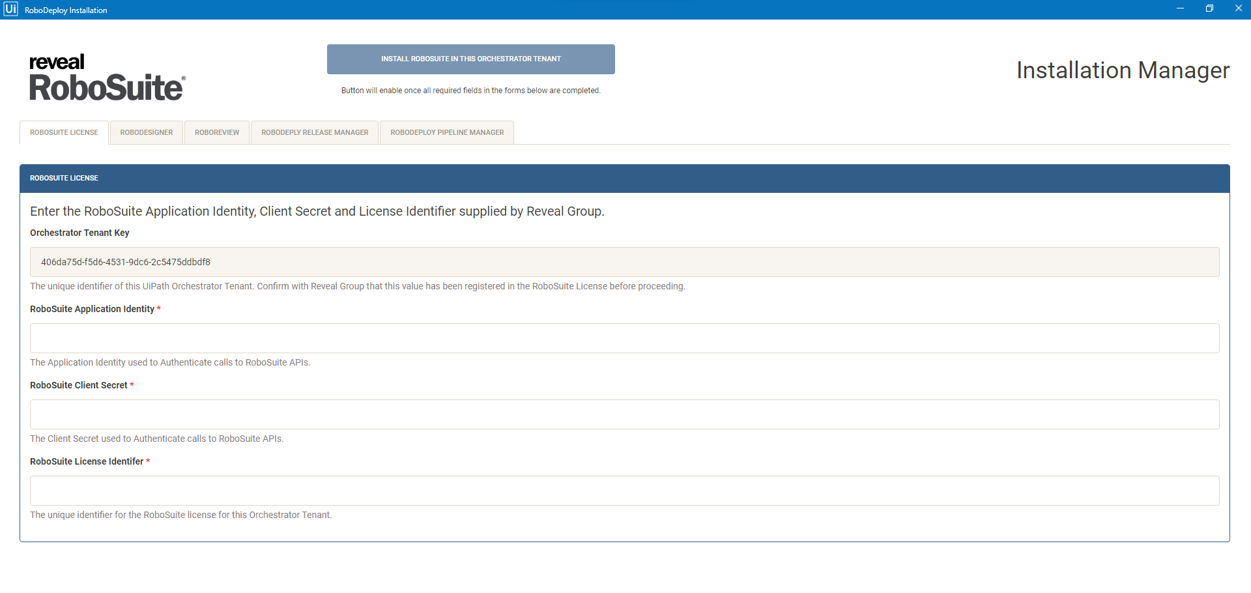This screenshot has height=593, width=1251.
Task: Click the Orchestrator Tenant Key label
Action: point(79,233)
